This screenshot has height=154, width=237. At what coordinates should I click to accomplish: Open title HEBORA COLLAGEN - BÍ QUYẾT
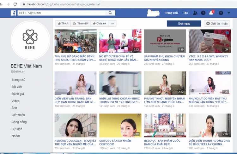pos(75,142)
